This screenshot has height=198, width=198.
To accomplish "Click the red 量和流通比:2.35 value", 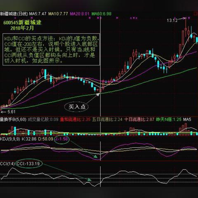I will (75, 119).
